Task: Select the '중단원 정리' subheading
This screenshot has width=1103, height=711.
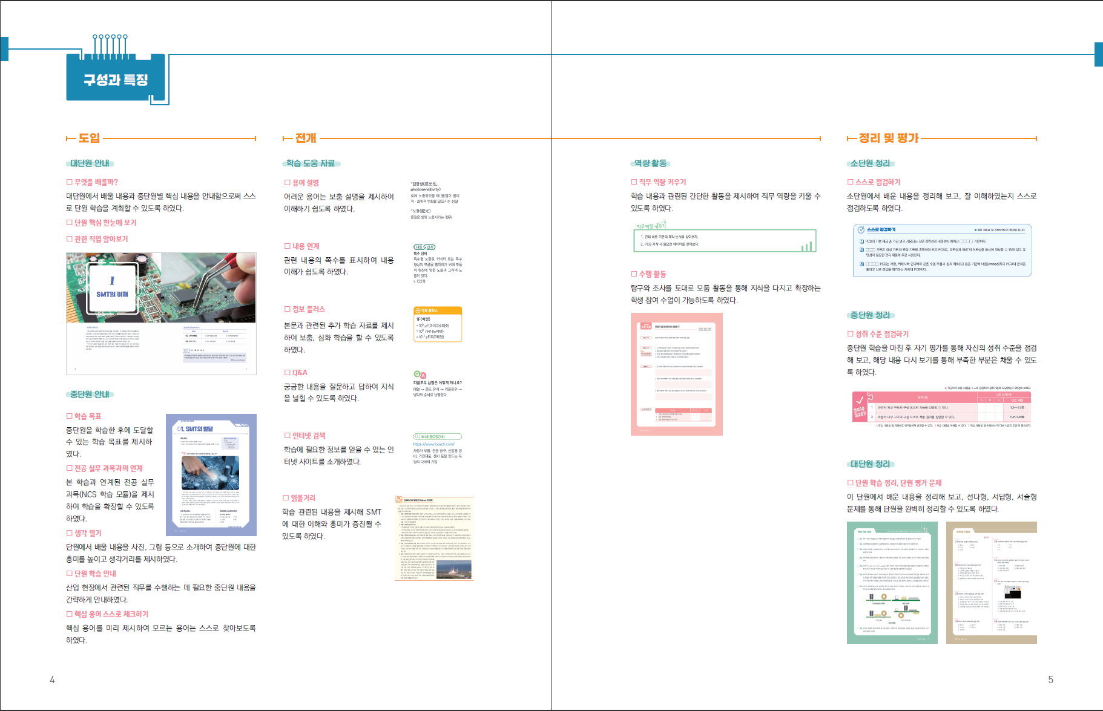Action: point(871,315)
